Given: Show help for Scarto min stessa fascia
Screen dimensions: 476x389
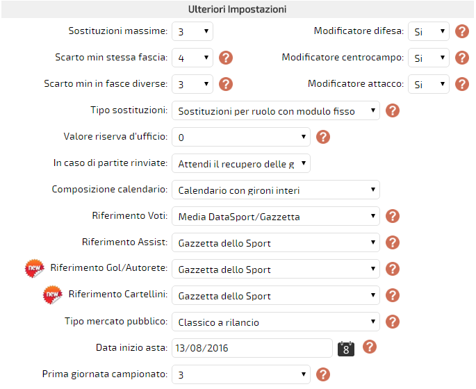Looking at the screenshot, I should [x=226, y=58].
